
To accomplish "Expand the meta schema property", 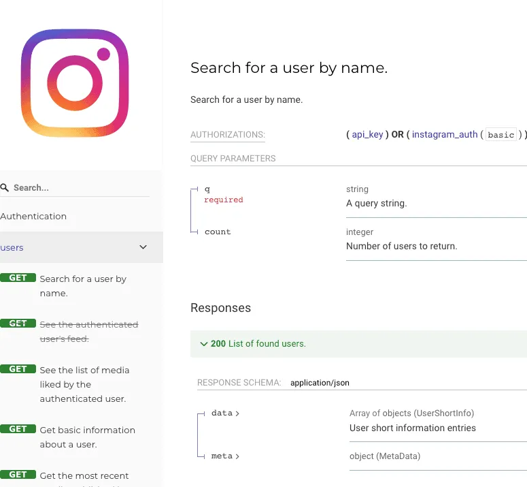I will tap(225, 456).
